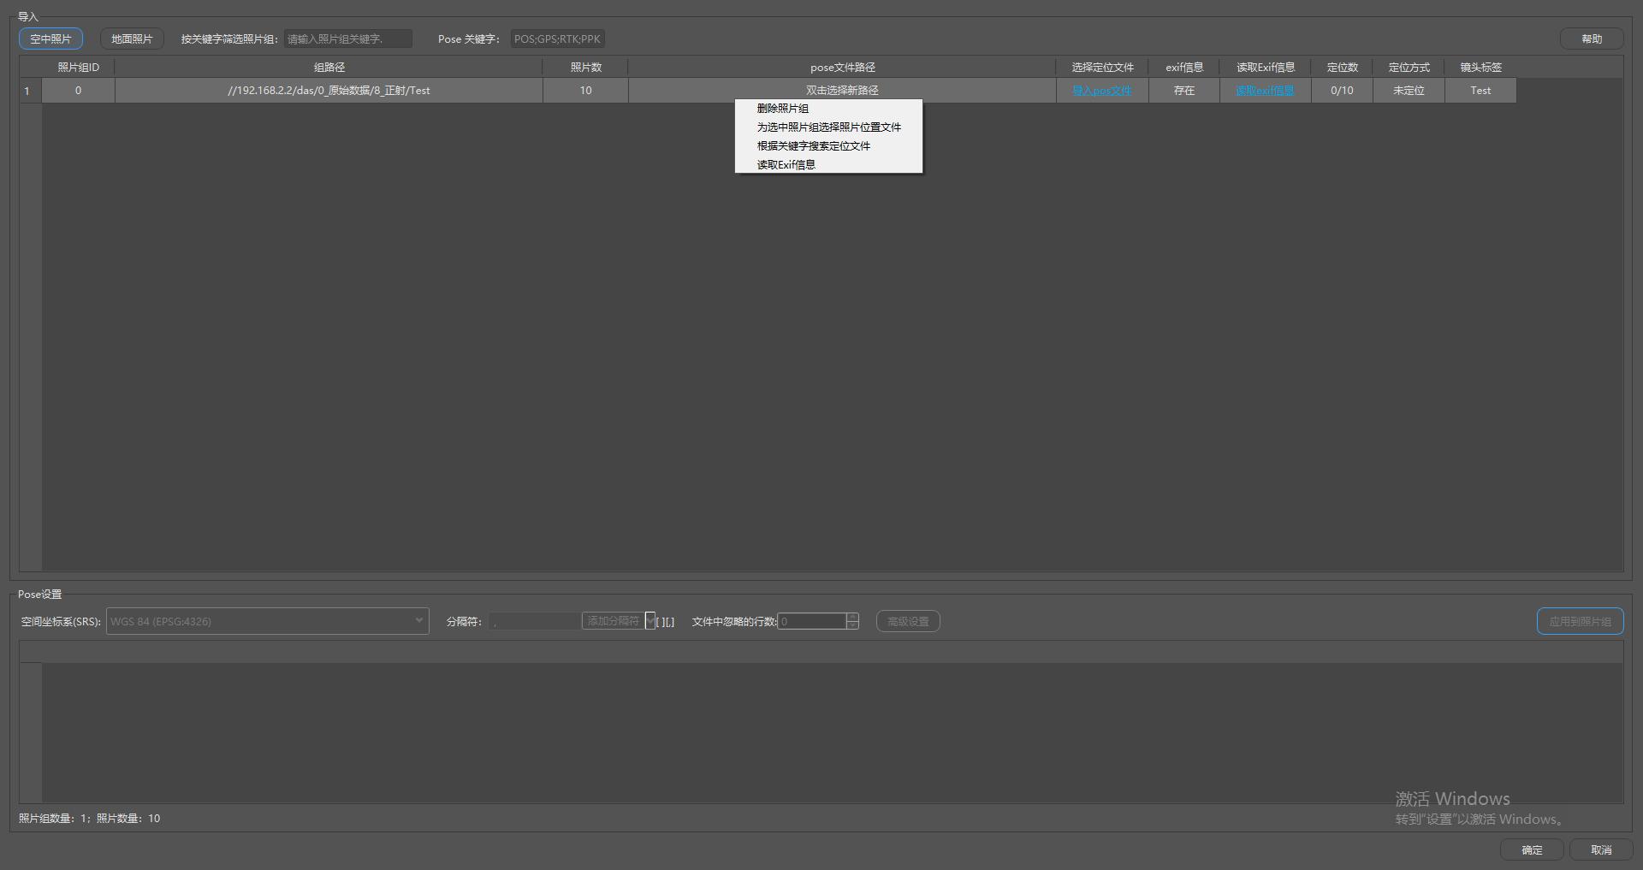Increase the 文件中忽略的行数 value
Viewport: 1643px width, 870px height.
coord(852,617)
